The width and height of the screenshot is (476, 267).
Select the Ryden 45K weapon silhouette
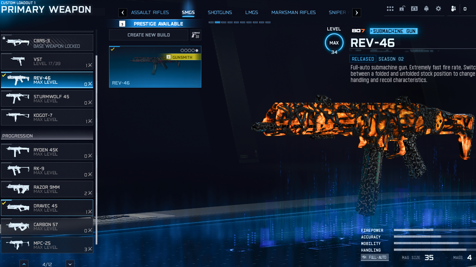pos(18,152)
